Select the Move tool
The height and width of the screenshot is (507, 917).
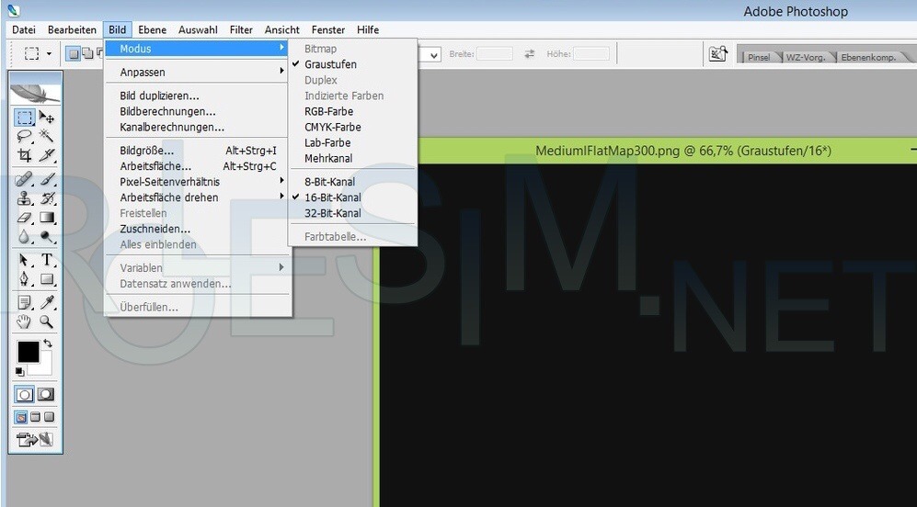pyautogui.click(x=46, y=118)
